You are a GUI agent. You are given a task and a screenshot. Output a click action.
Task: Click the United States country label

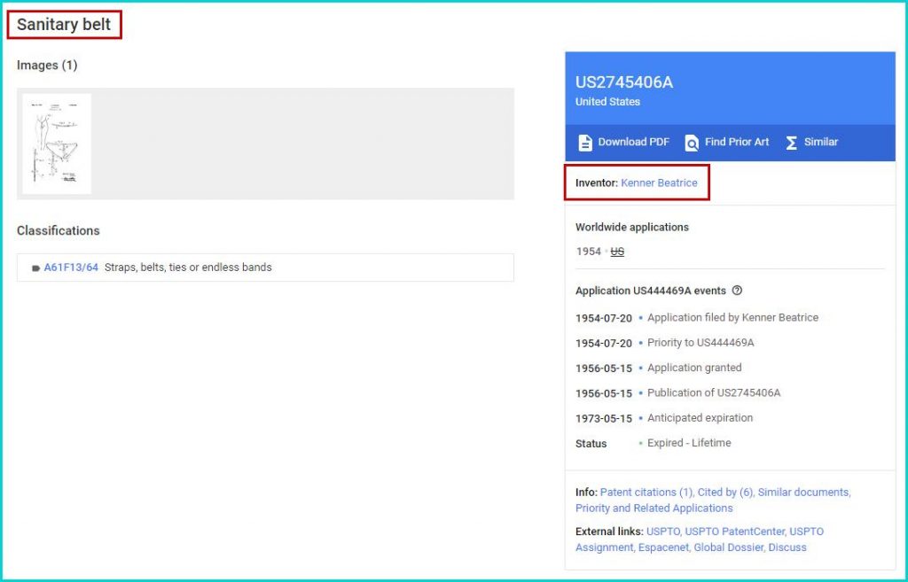(607, 102)
